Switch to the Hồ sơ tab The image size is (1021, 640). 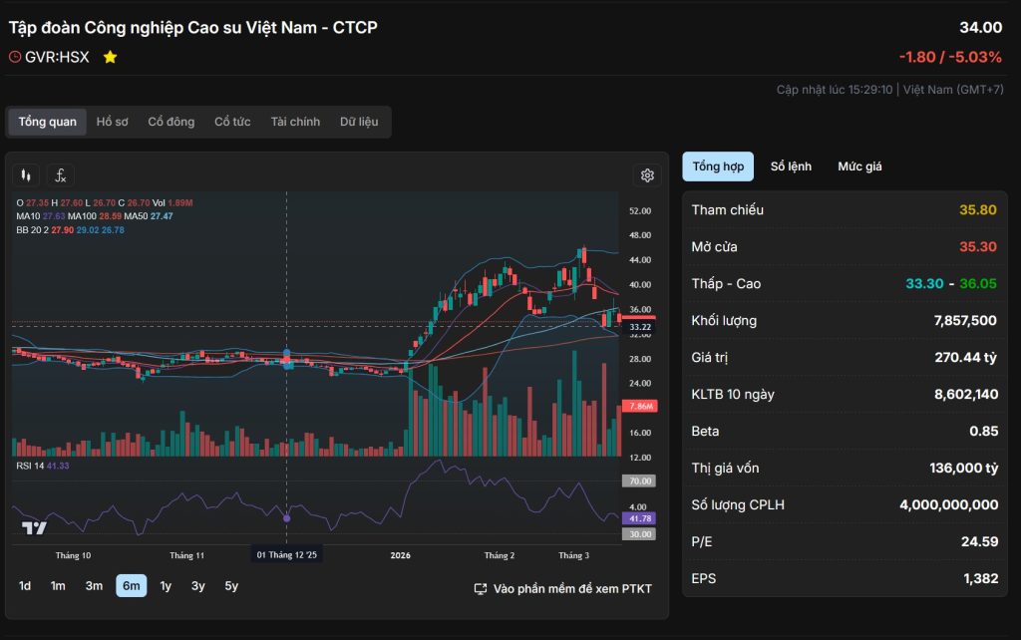(x=112, y=122)
